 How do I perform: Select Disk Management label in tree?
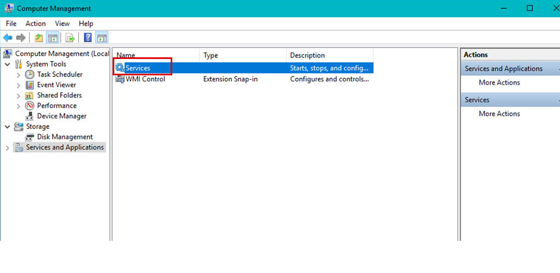click(x=65, y=137)
